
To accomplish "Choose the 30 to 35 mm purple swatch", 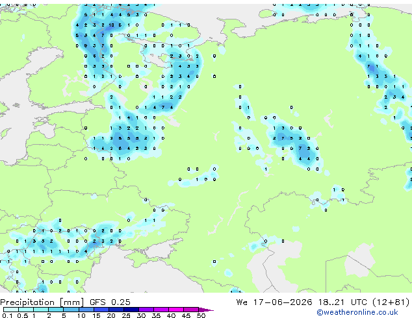I will (x=146, y=310).
